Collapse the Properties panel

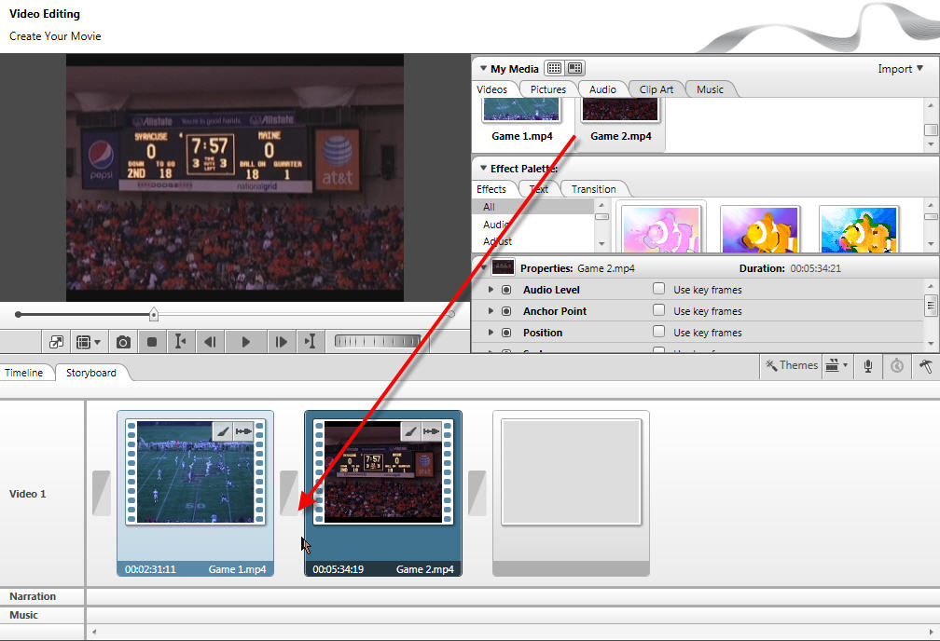pyautogui.click(x=483, y=267)
